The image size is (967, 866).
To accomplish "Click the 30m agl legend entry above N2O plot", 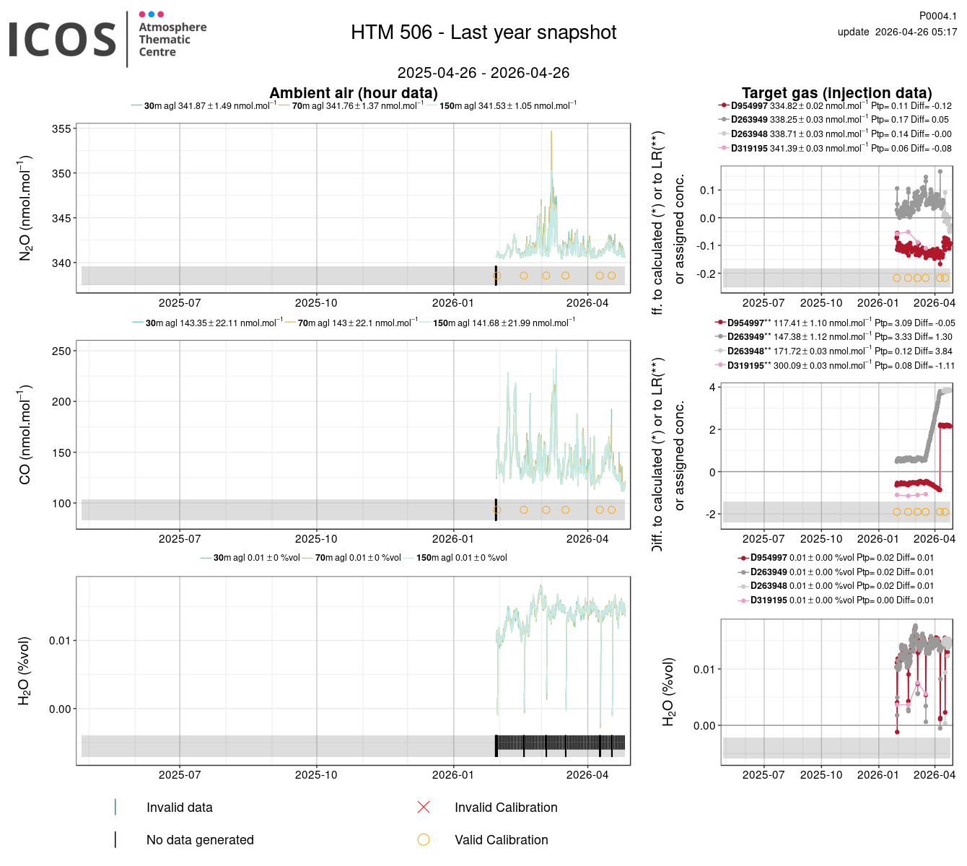I will 204,106.
